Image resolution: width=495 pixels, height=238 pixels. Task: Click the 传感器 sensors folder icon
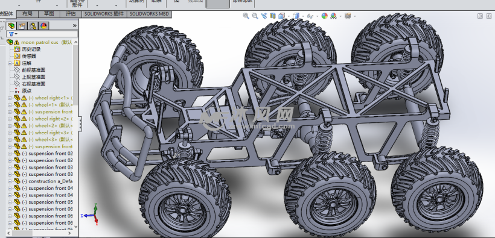click(x=17, y=56)
